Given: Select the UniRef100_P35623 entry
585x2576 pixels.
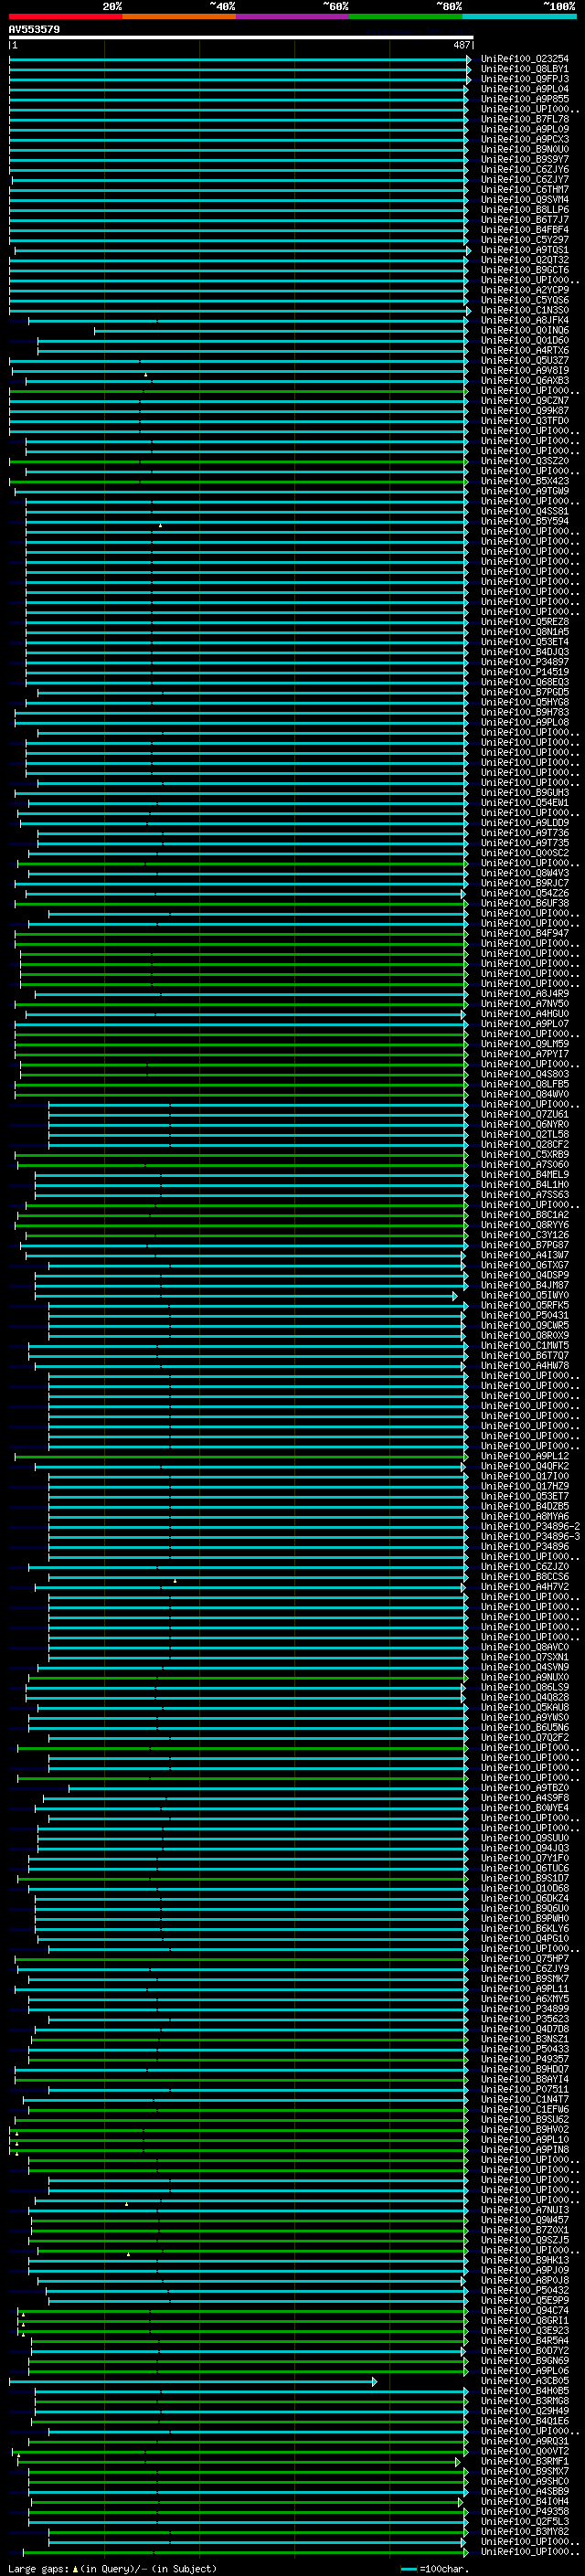Looking at the screenshot, I should tap(524, 2019).
